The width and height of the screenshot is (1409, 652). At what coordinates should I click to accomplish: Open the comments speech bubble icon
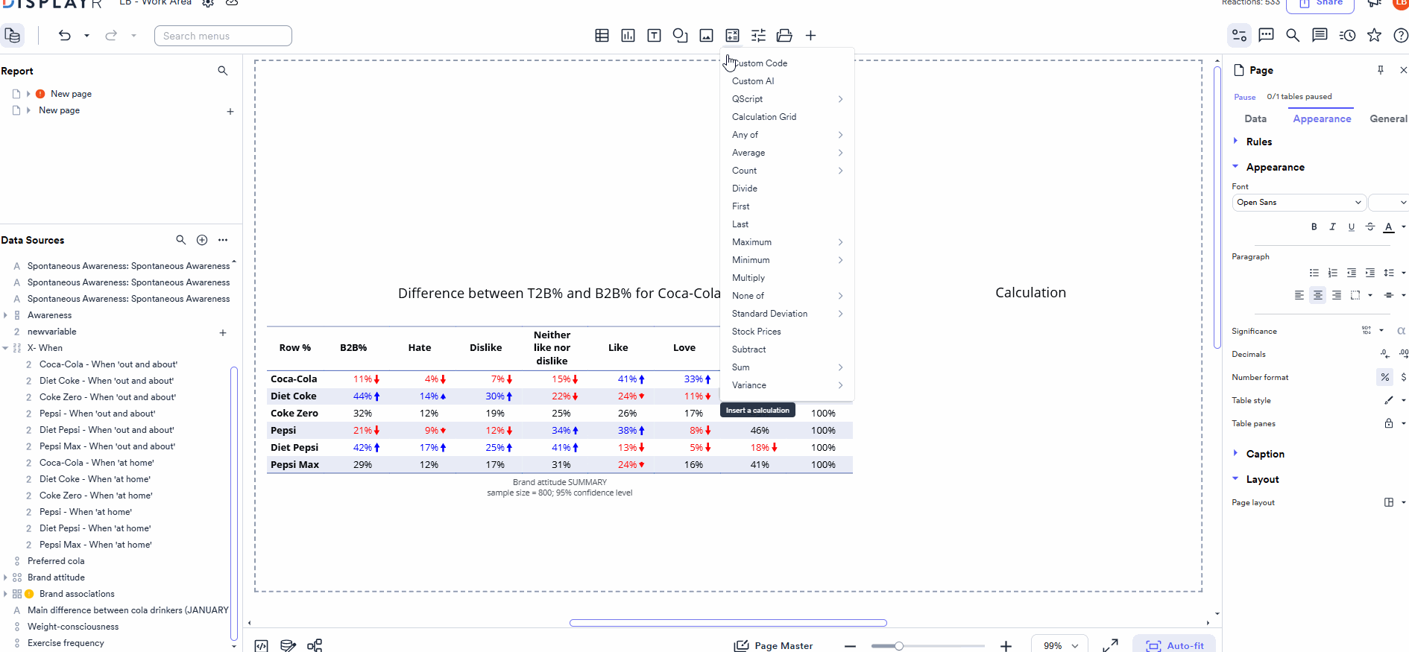point(1266,35)
